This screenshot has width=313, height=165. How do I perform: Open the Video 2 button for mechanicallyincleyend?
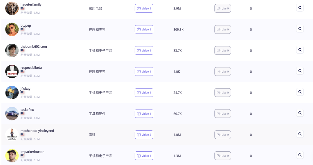pyautogui.click(x=144, y=135)
